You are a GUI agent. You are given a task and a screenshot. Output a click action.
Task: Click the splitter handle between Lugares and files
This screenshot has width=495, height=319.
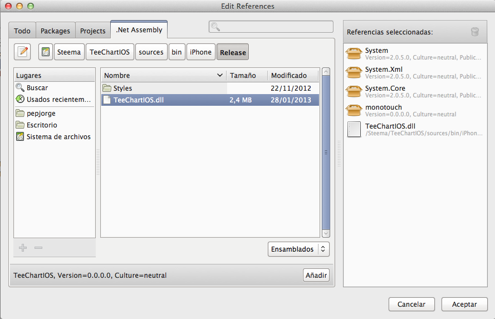coord(98,162)
